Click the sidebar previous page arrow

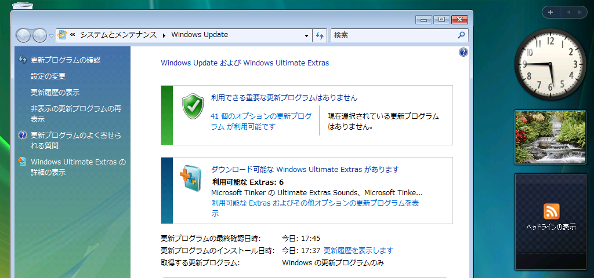pos(568,12)
